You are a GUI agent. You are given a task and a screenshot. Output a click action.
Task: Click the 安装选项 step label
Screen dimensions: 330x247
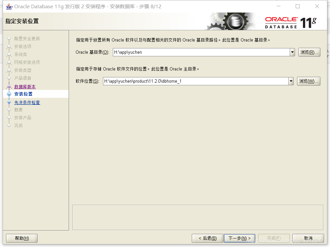coord(23,46)
